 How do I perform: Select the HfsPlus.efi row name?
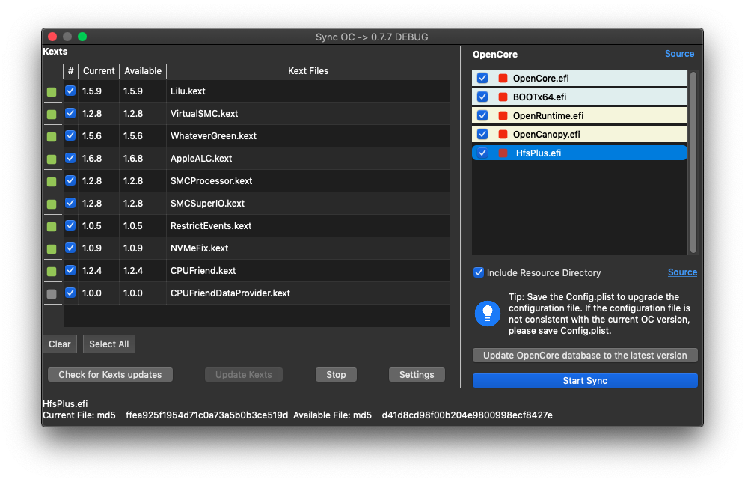click(539, 153)
